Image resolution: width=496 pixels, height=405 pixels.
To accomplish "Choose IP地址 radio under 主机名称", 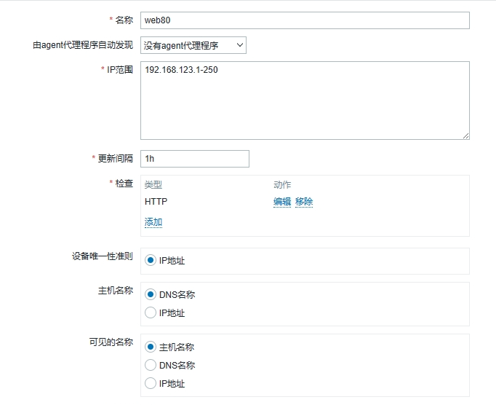I will click(151, 312).
